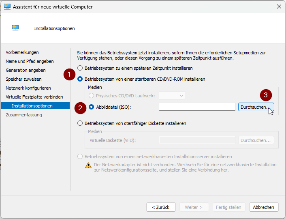Close the wizard with the X button

coord(279,7)
